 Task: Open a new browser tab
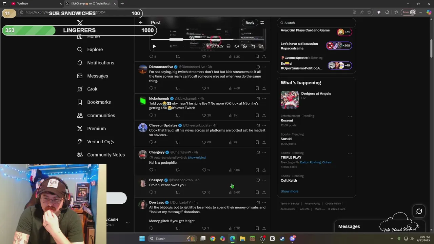[x=122, y=4]
